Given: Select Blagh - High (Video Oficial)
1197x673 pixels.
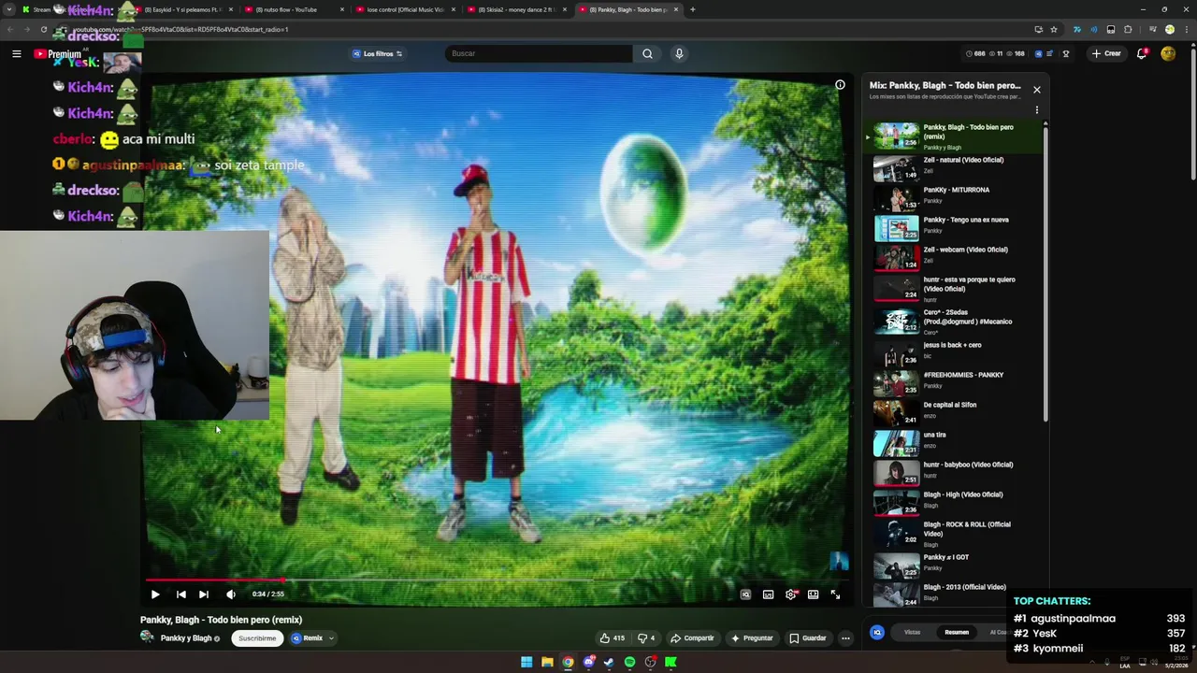Looking at the screenshot, I should [x=956, y=501].
